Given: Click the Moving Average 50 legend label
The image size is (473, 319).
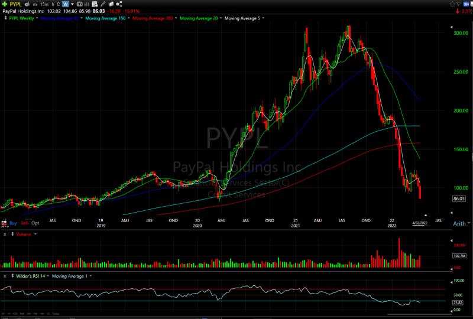Looking at the screenshot, I should 59,18.
